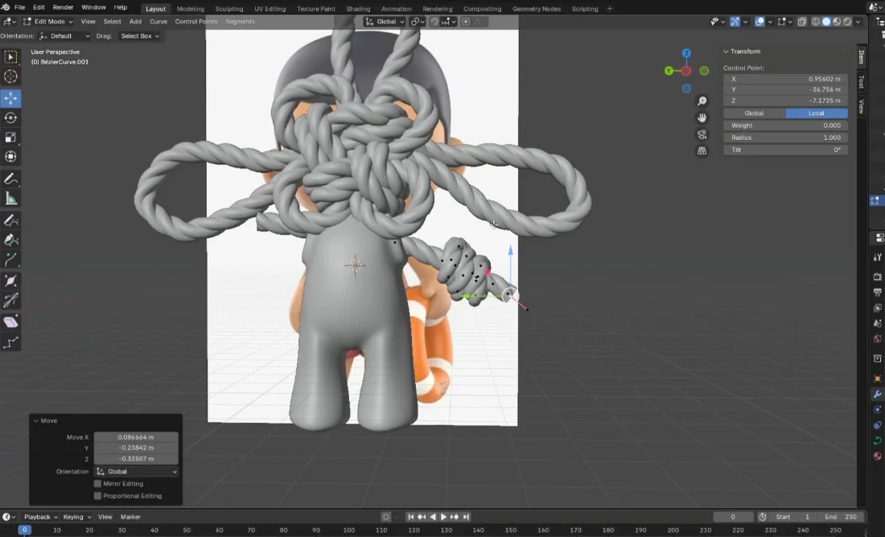Click the viewport zoom magnifier icon
Screen dimensions: 885x537
pos(702,101)
